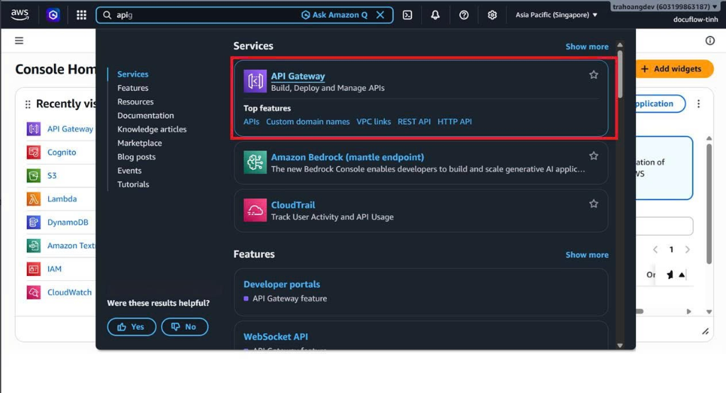Answer Yes to results helpful
This screenshot has height=393, width=726.
click(x=131, y=327)
